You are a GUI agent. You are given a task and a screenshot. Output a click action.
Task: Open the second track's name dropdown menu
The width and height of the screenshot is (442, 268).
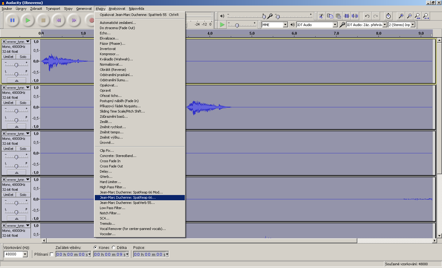click(x=18, y=87)
